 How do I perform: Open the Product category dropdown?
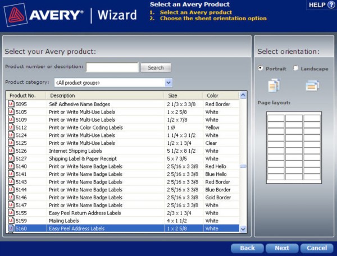[168, 83]
